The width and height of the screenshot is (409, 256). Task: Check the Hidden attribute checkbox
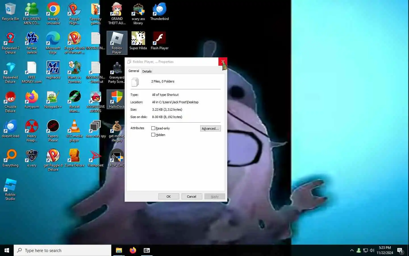[x=153, y=135]
